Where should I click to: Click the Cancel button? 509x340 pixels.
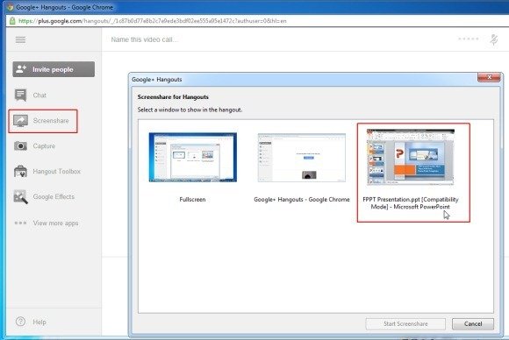[x=473, y=324]
